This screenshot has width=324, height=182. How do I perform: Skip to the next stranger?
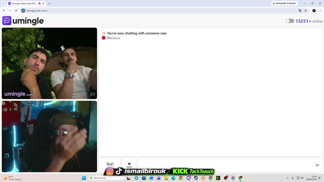pos(110,165)
